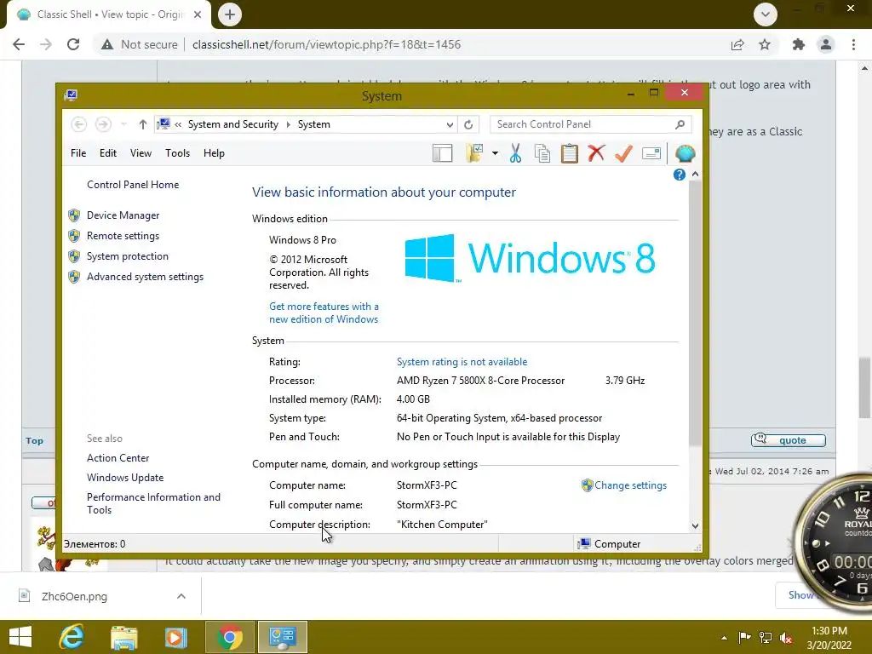Image resolution: width=872 pixels, height=654 pixels.
Task: Click the double-chevron at breadcrumb start
Action: point(178,124)
